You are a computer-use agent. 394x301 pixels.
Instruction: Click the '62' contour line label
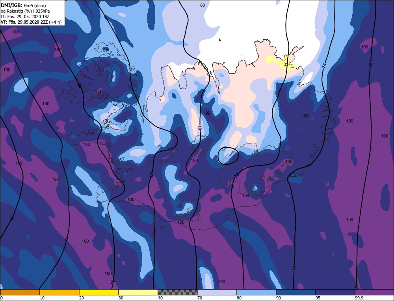(x=12, y=218)
